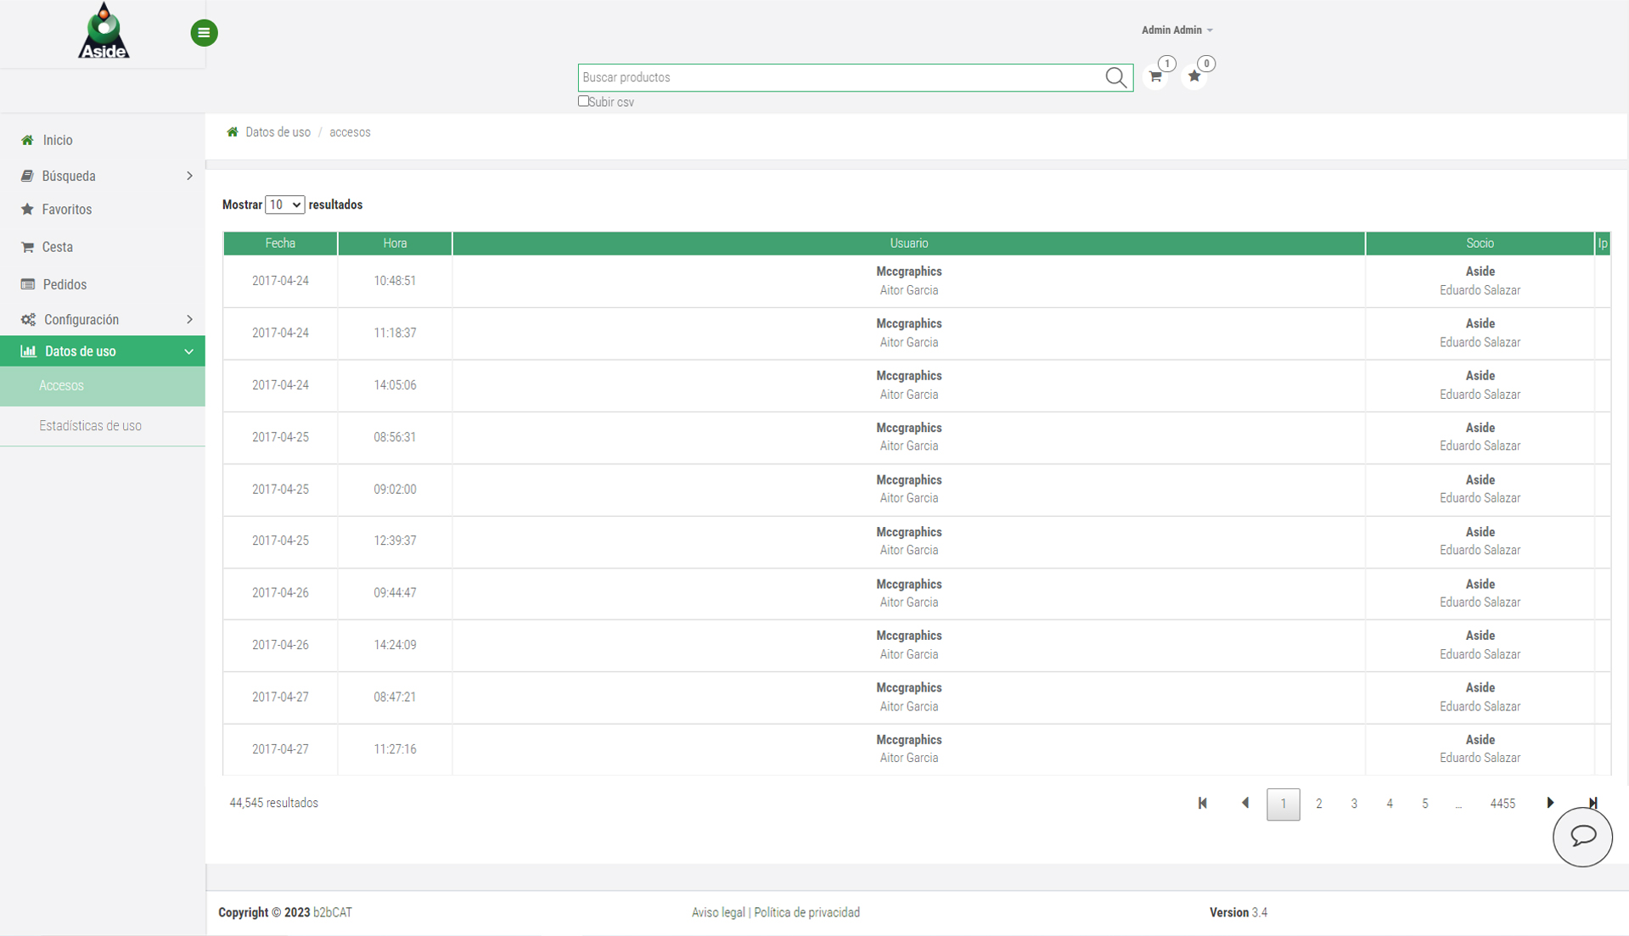Screen dimensions: 1629x936
Task: Enable the Subir csv checkbox
Action: tap(583, 101)
